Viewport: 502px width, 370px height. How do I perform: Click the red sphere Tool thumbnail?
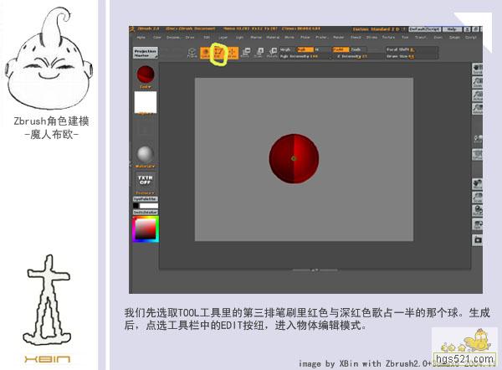point(146,75)
